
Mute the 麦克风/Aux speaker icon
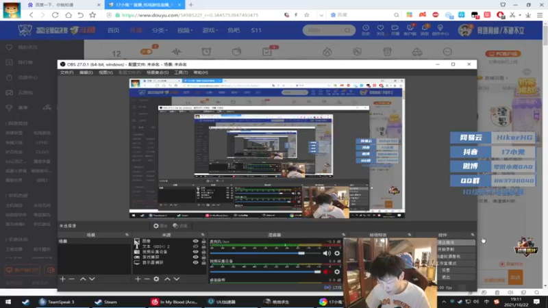[x=327, y=253]
